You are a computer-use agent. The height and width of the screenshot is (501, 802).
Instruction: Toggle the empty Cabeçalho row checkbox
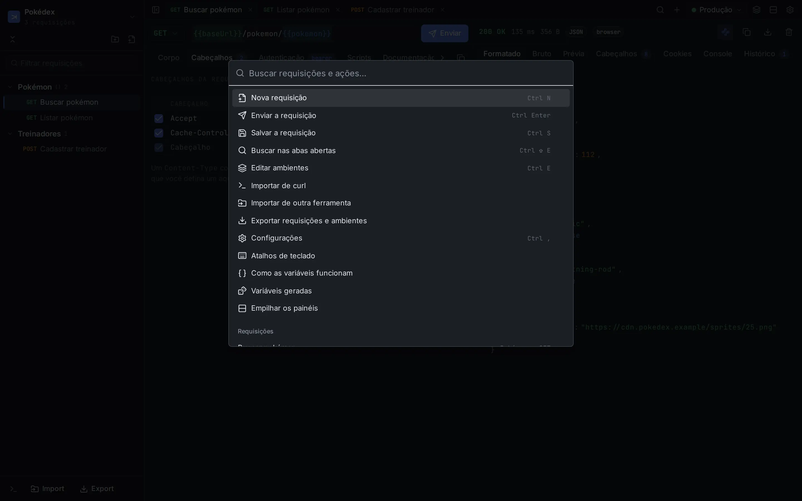pos(159,148)
